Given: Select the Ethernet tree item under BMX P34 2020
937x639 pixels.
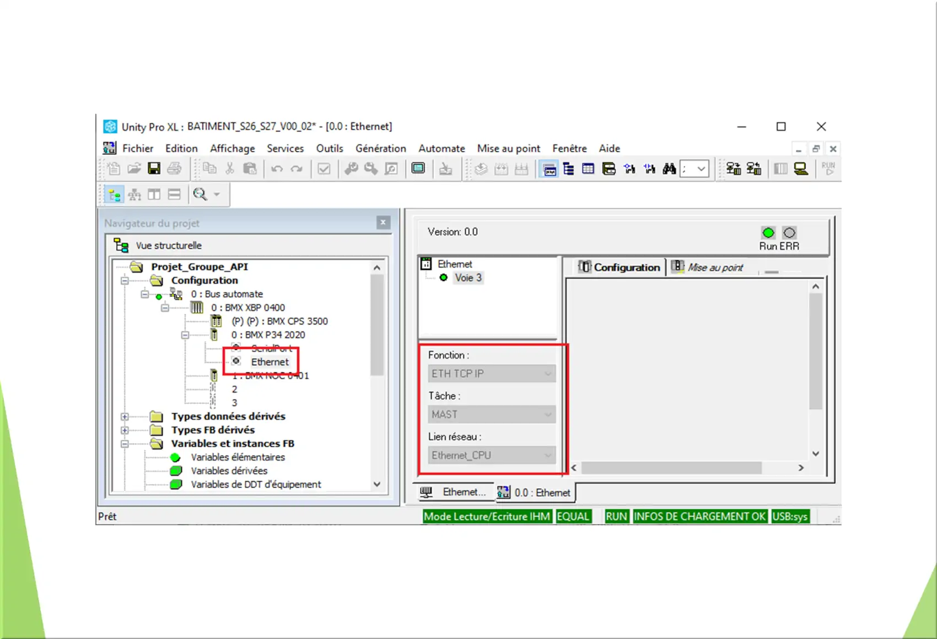Looking at the screenshot, I should 270,362.
